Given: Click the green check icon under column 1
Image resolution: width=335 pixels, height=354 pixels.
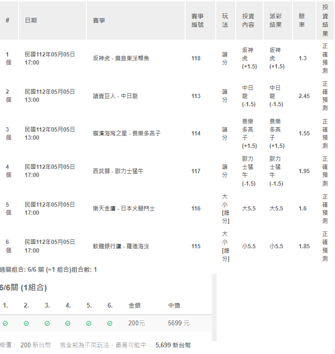Looking at the screenshot, I should [5, 323].
